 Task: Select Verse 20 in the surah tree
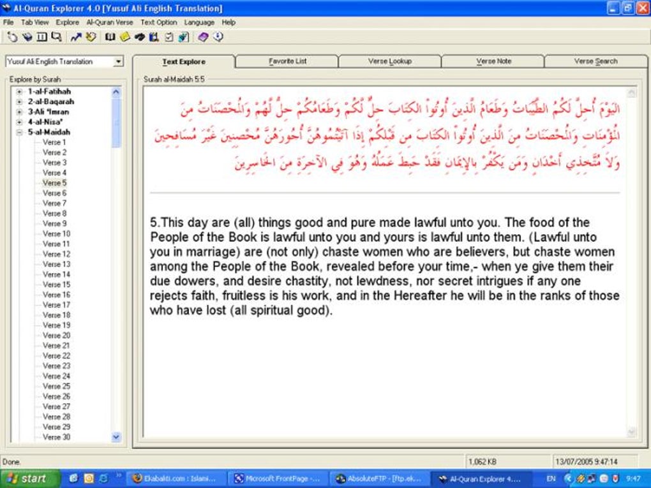[x=56, y=336]
